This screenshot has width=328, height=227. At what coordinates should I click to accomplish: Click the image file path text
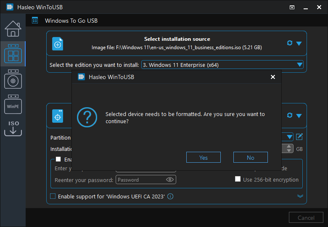(x=177, y=48)
